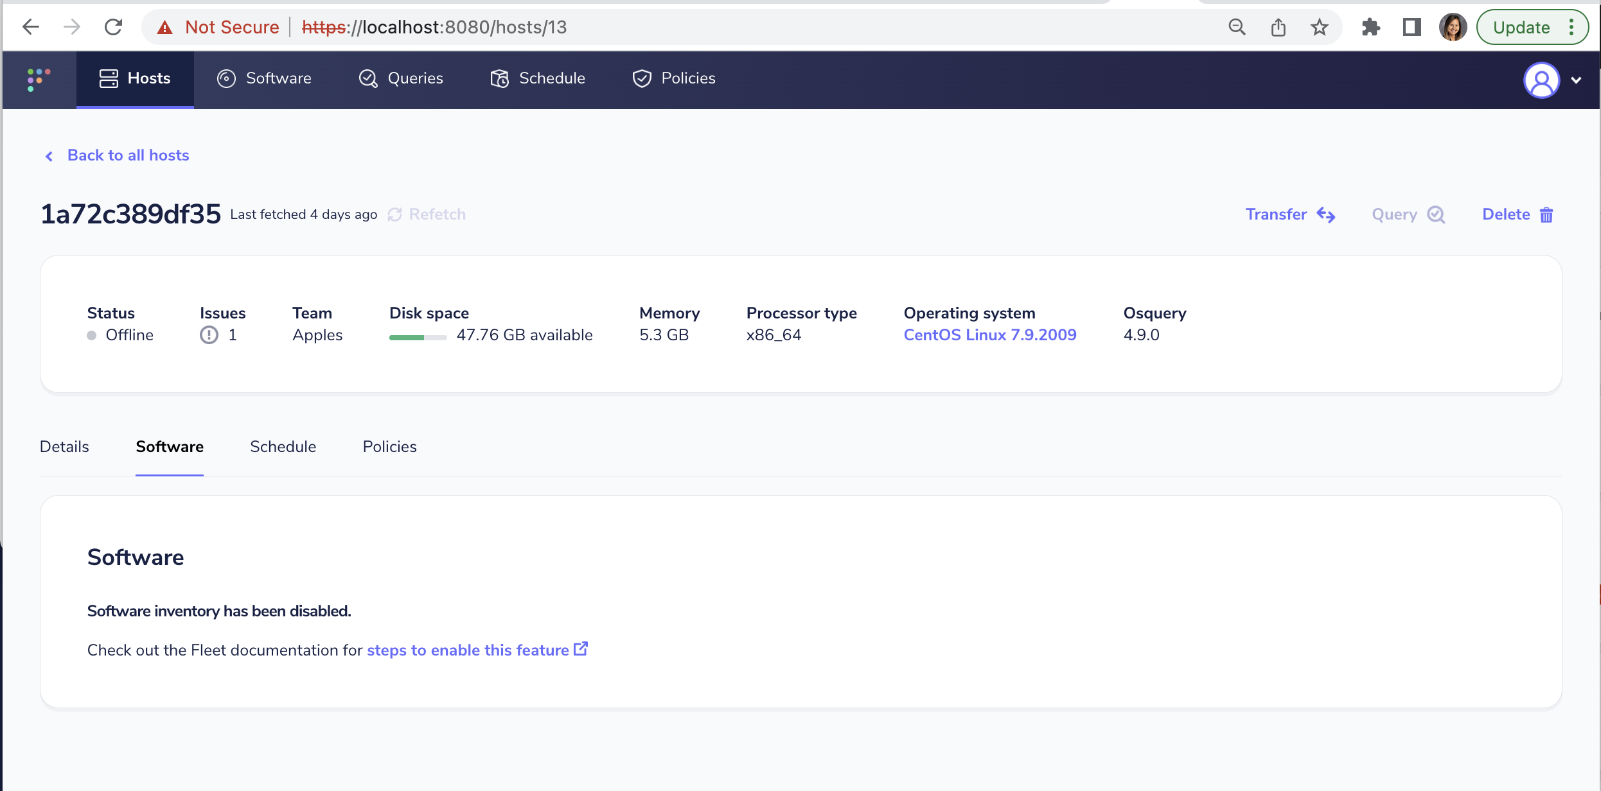Click the disk space usage bar
This screenshot has height=791, width=1601.
pyautogui.click(x=418, y=337)
